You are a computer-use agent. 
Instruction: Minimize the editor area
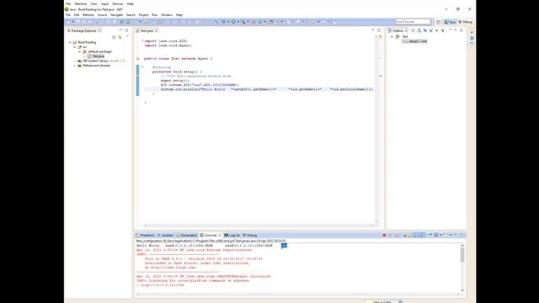373,30
